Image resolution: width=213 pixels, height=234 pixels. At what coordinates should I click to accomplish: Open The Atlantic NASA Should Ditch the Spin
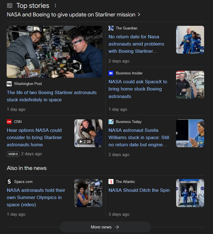click(139, 190)
